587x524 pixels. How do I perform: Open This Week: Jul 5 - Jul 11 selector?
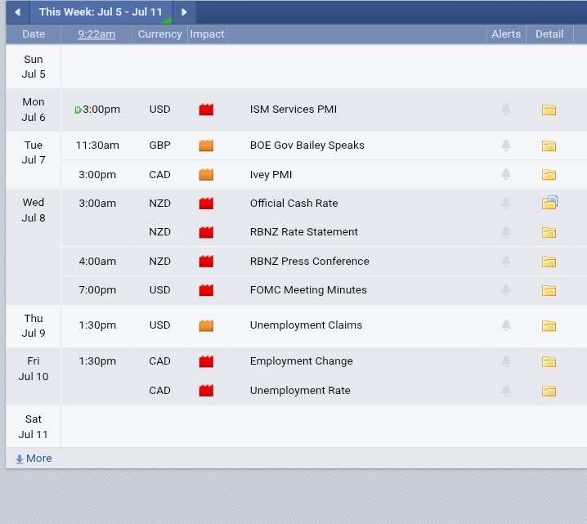point(101,12)
